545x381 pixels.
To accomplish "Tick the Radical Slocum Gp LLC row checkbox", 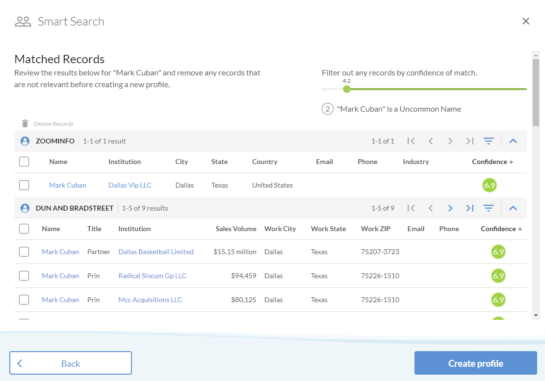I will click(24, 276).
